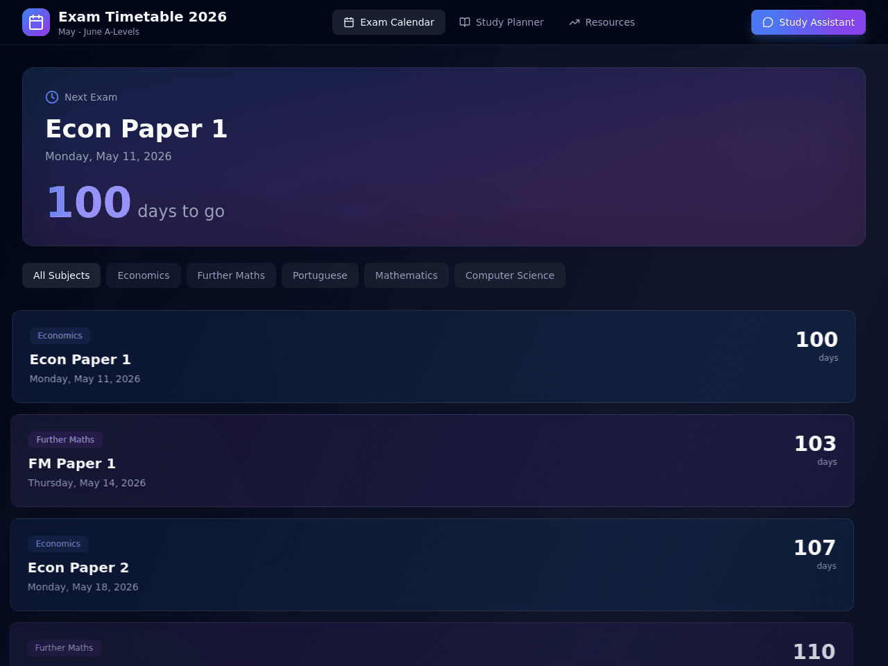Filter exams by Computer Science

[x=510, y=275]
